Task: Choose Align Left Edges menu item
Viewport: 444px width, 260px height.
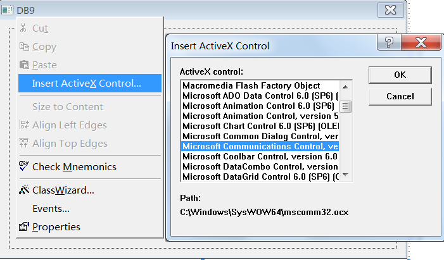Action: point(90,125)
